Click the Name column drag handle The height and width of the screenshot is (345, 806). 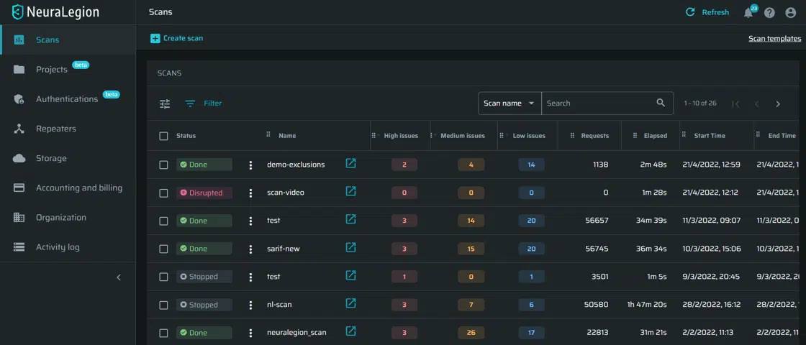[x=268, y=134]
